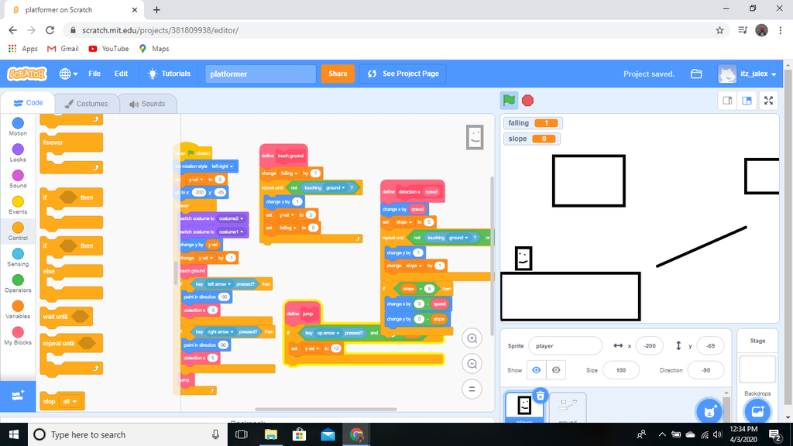Image resolution: width=793 pixels, height=446 pixels.
Task: Open the touching ground dropdown in touch ground definition
Action: point(335,187)
